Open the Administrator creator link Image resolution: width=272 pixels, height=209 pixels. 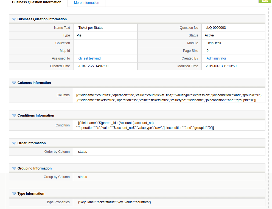[216, 58]
